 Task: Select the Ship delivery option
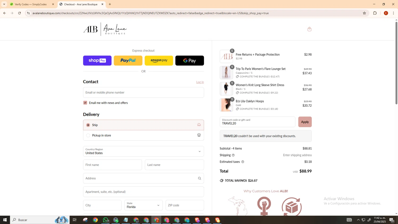[x=88, y=125]
